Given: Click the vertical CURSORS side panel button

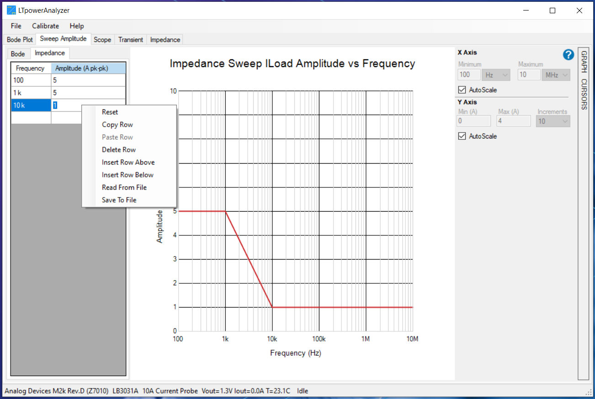Looking at the screenshot, I should point(584,94).
